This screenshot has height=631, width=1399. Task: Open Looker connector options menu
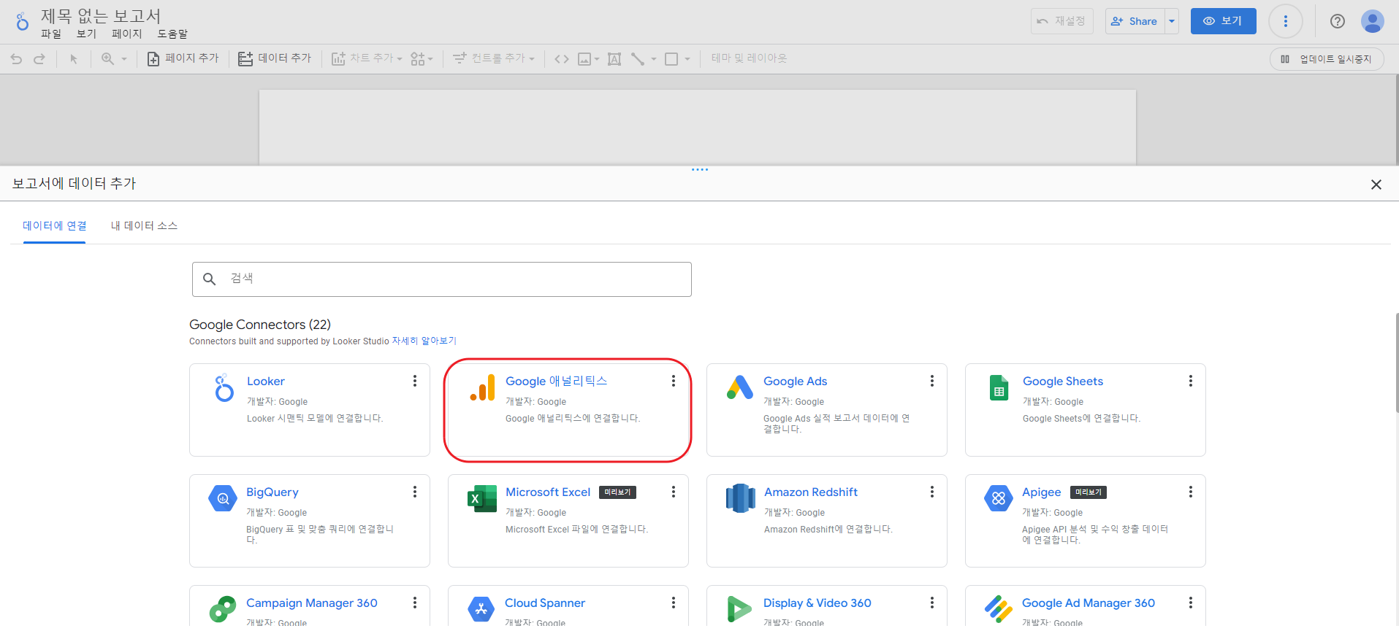(x=415, y=381)
